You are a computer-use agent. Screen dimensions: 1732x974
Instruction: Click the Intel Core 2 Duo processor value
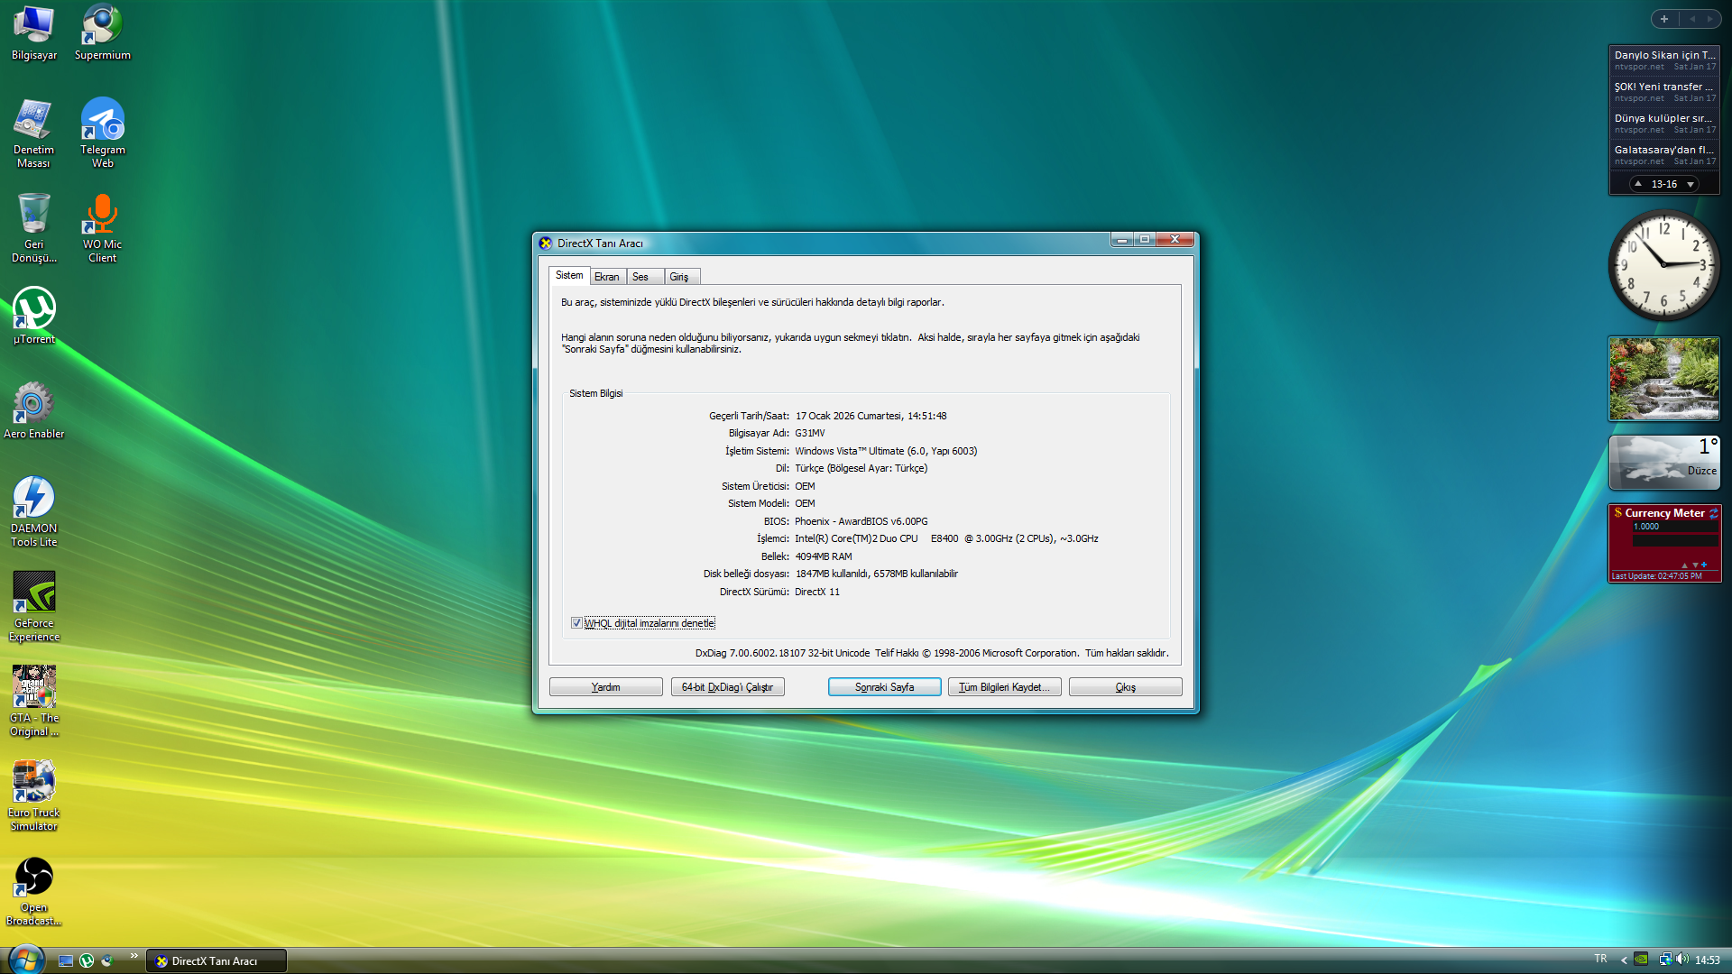[946, 539]
